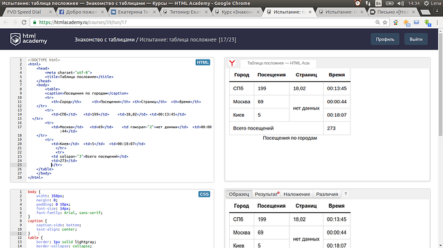Open the Lena session gear menu
443x248 pixels.
433,3
